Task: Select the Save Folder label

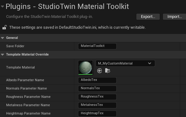Action: 15,46
